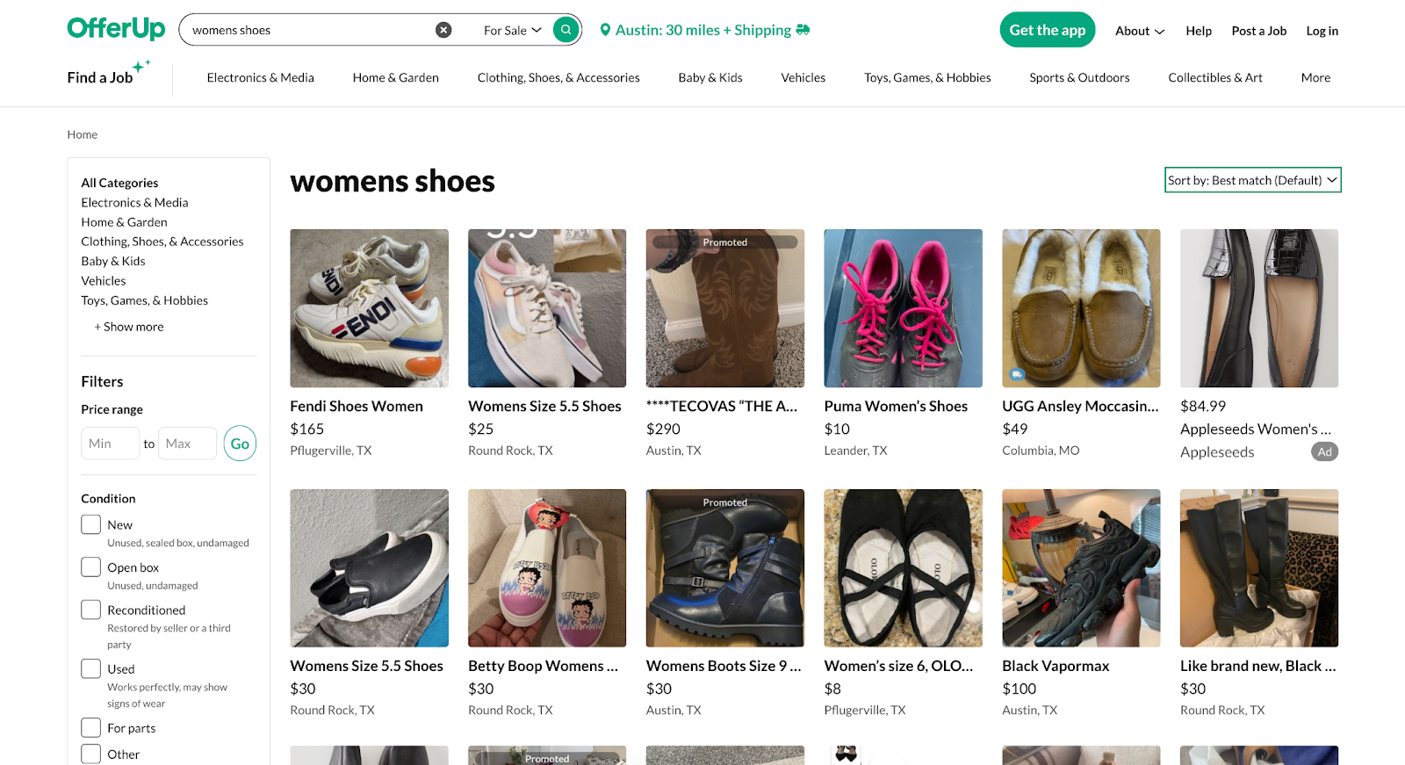Open Clothing, Shoes, & Accessories nav tab
Viewport: 1405px width, 765px height.
pos(558,77)
